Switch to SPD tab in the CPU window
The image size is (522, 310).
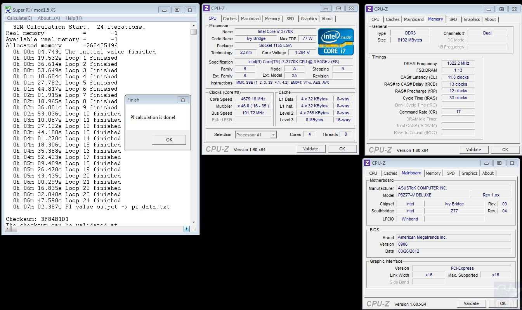pyautogui.click(x=290, y=19)
